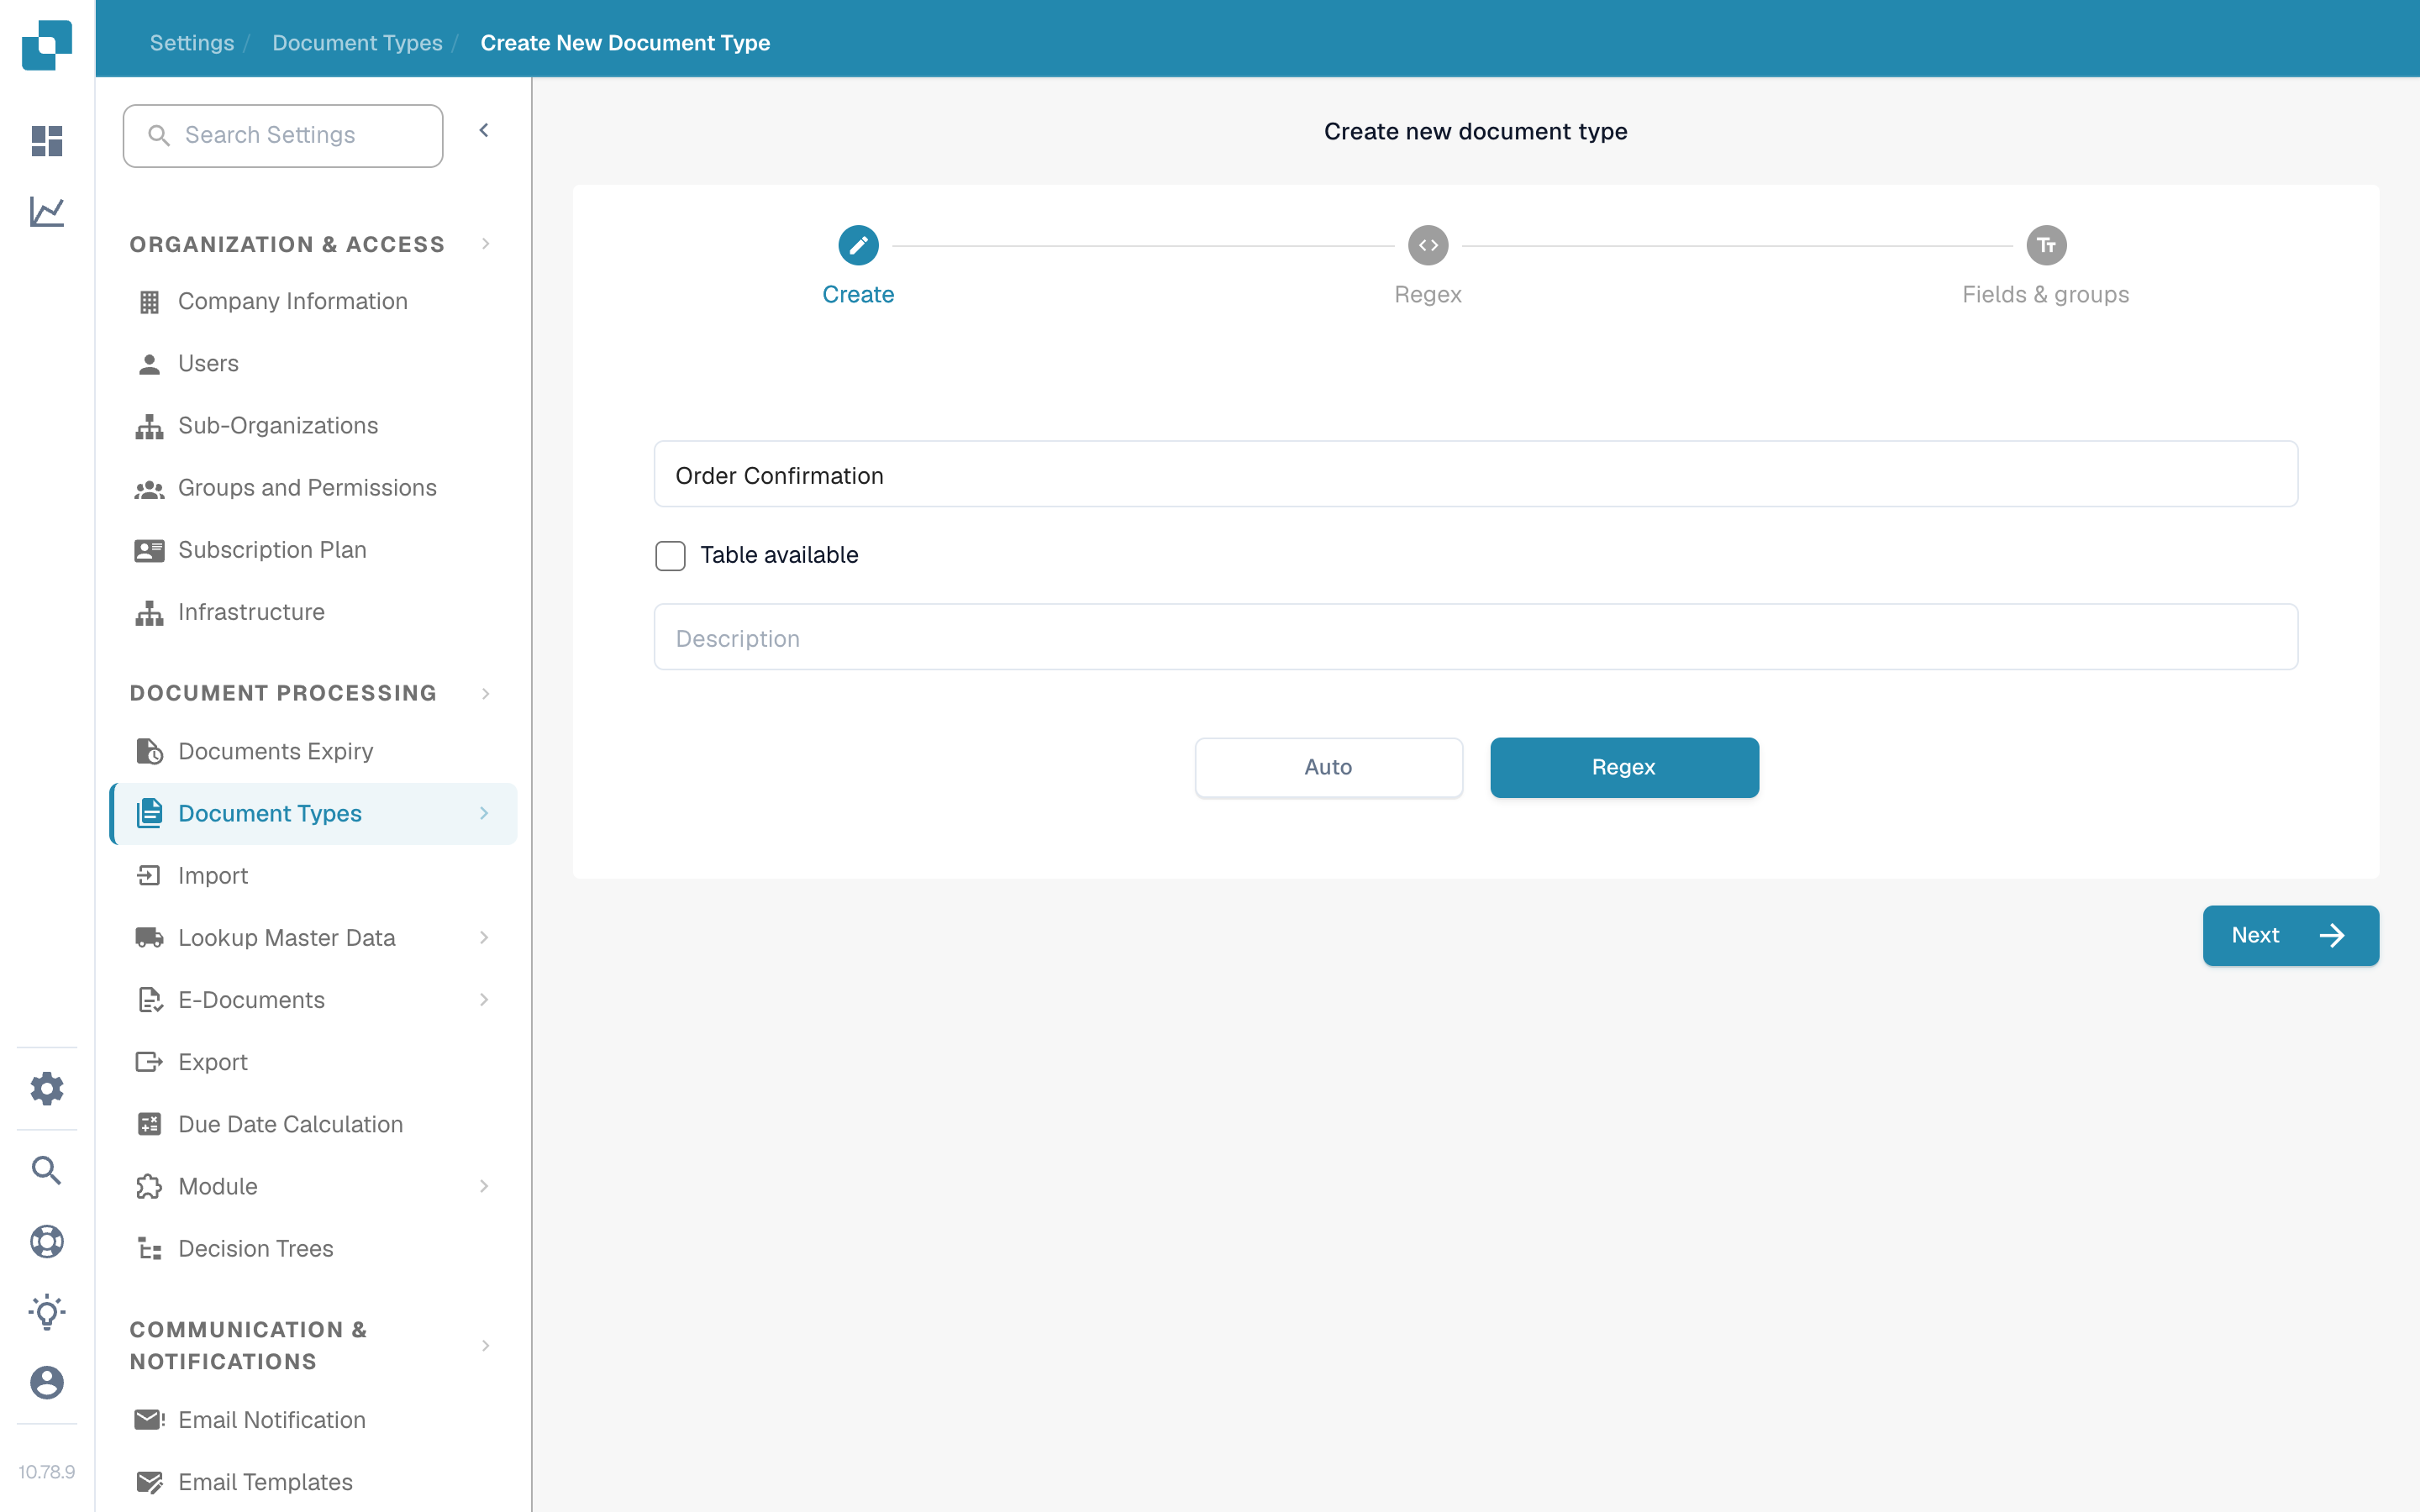This screenshot has height=1512, width=2420.
Task: Open the Infrastructure page
Action: click(313, 612)
